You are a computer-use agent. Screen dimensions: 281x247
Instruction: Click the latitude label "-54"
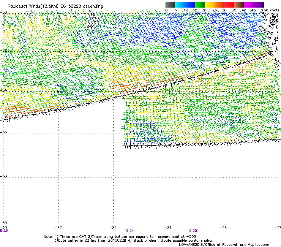tap(3, 90)
